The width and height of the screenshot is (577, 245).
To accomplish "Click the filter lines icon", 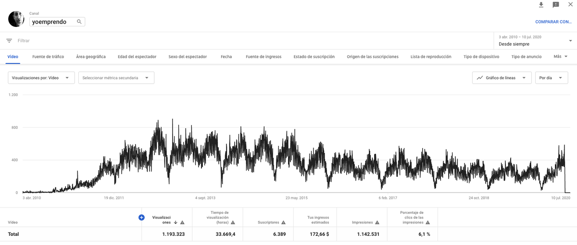I will click(x=9, y=41).
